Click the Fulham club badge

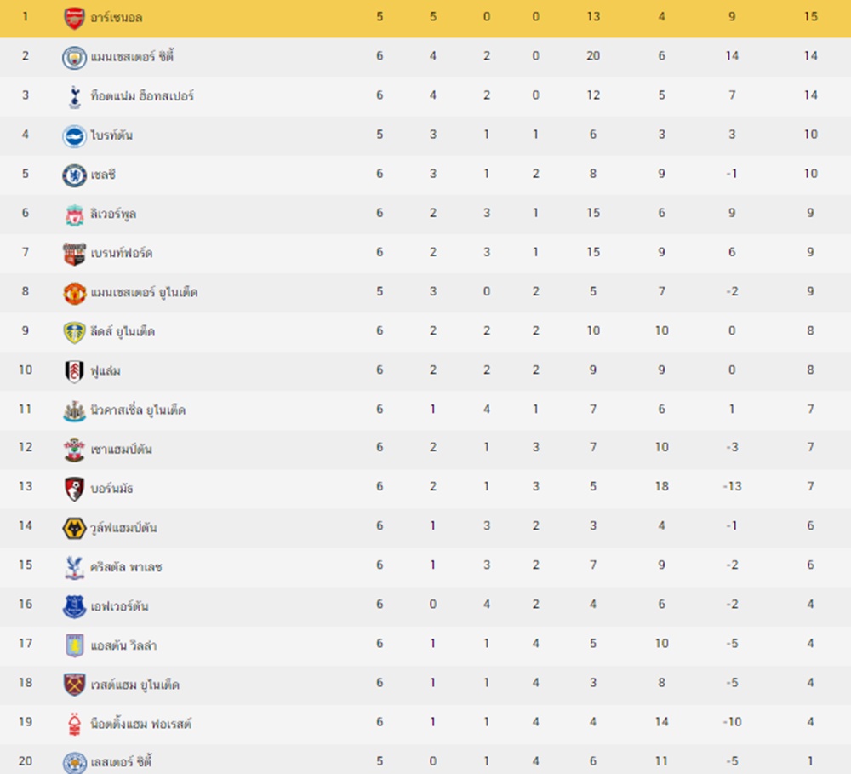tap(74, 371)
